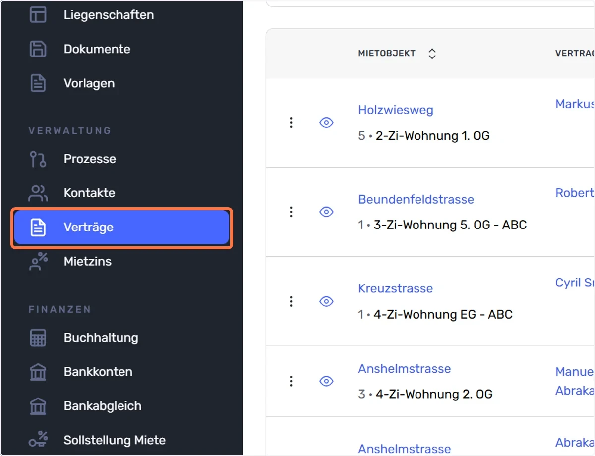The image size is (595, 456).
Task: Open Buchhaltung under Finanzen
Action: click(101, 338)
